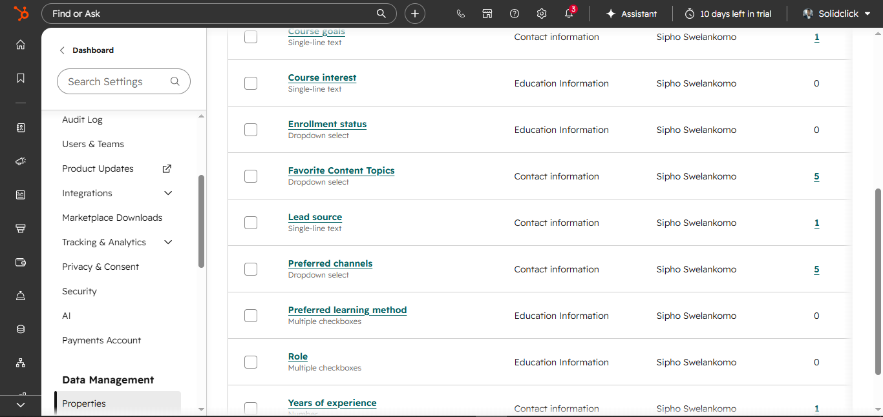Expand the left rail with bottom chevron

(x=21, y=405)
